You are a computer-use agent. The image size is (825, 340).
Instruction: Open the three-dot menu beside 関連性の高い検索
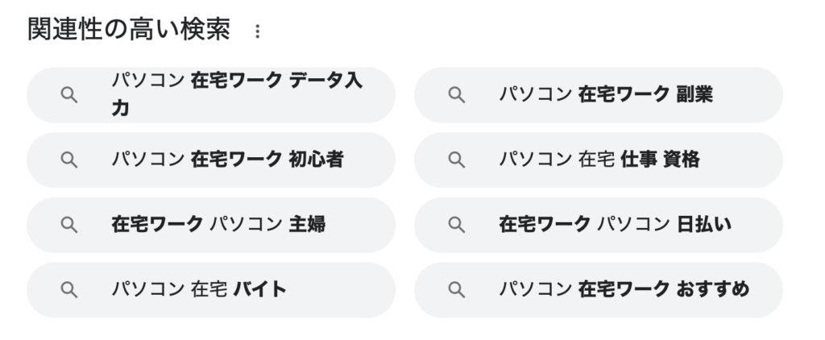pos(257,31)
